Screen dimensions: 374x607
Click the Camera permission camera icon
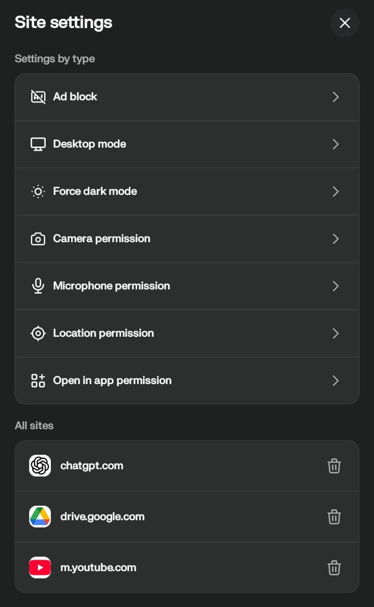[38, 239]
